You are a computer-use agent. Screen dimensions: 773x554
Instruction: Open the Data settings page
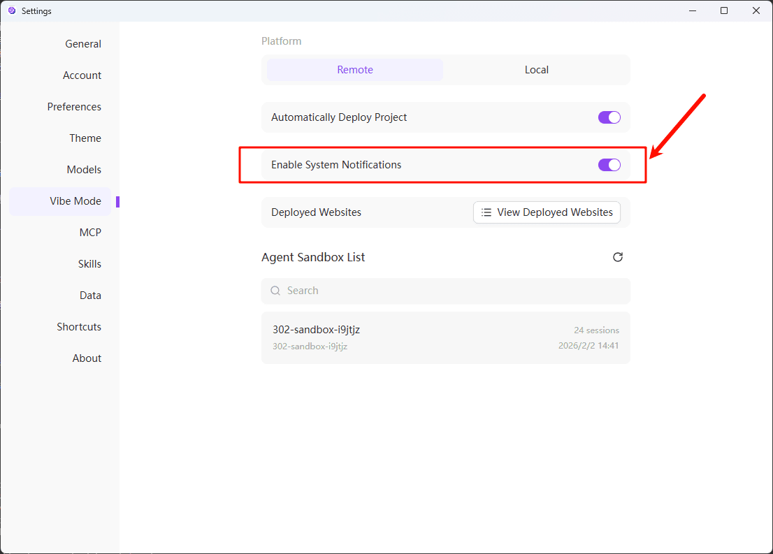point(90,296)
